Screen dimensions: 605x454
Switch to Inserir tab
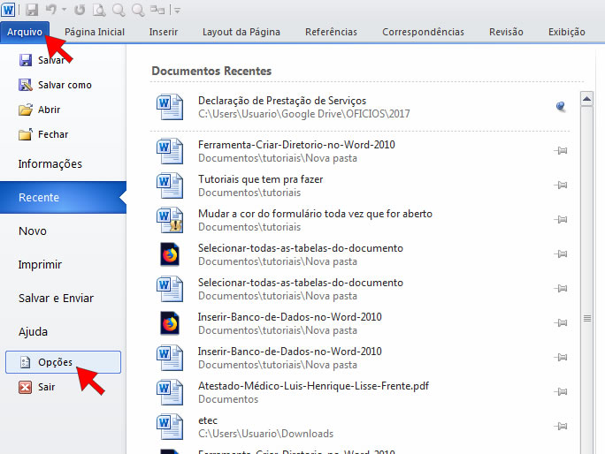(164, 32)
